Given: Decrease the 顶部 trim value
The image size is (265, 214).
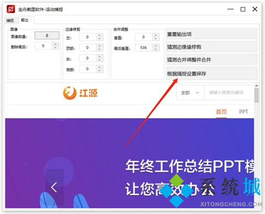Looking at the screenshot, I should [99, 49].
